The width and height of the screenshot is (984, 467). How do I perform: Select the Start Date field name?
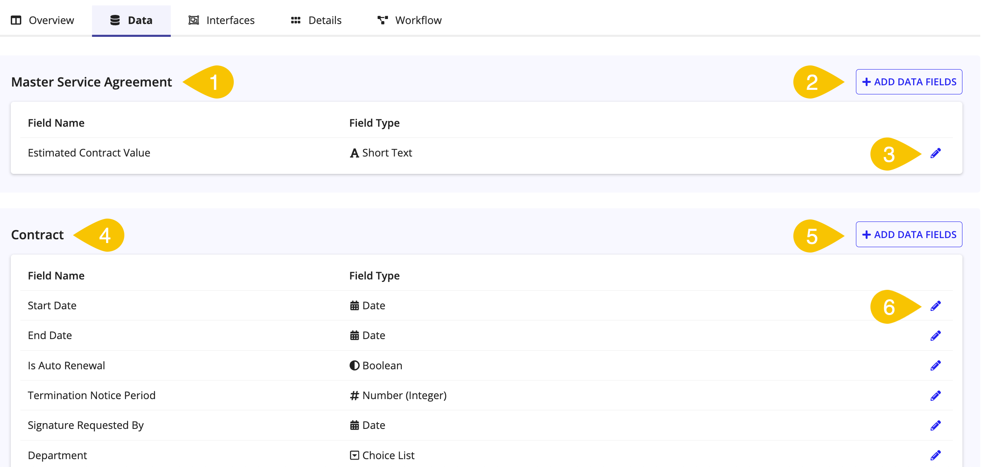[52, 306]
